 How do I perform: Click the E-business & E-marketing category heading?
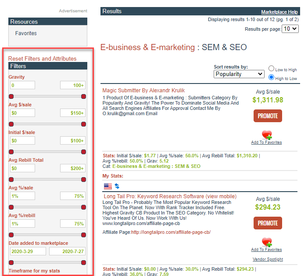147,47
